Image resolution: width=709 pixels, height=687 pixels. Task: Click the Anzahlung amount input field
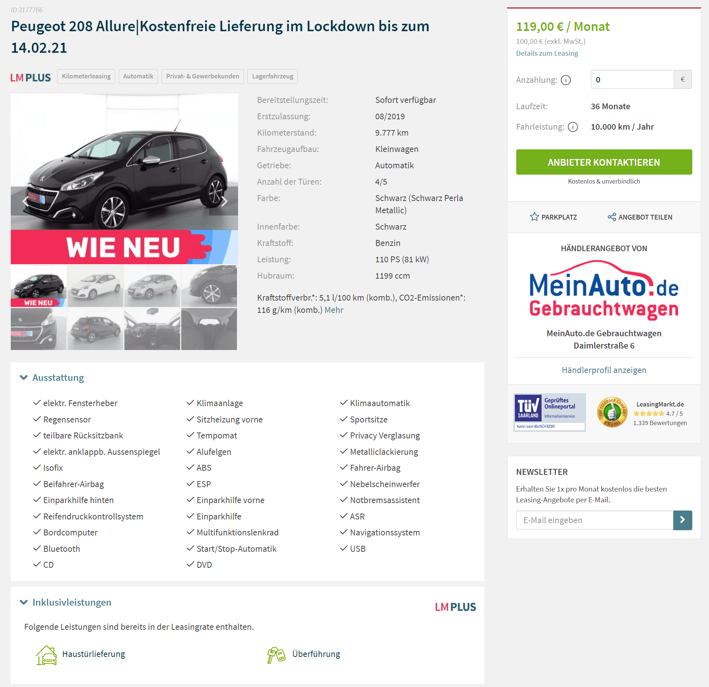click(632, 80)
